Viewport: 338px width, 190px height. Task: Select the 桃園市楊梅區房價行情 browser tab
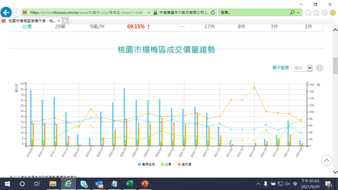[x=31, y=21]
